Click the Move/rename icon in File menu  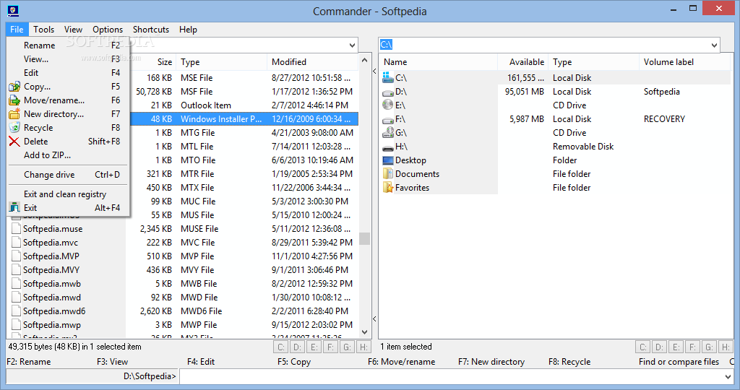pyautogui.click(x=14, y=100)
